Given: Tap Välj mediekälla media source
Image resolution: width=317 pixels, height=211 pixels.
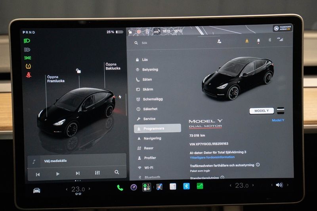Looking at the screenshot, I should click(x=55, y=161).
